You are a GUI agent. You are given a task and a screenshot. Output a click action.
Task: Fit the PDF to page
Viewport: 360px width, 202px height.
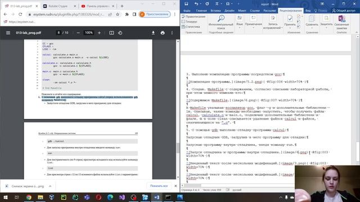111,33
